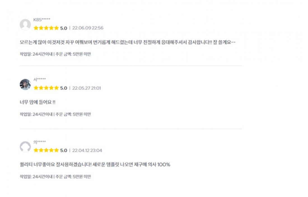Click the photo avatar of reviewer 서*****
308x197 pixels.
[25, 84]
